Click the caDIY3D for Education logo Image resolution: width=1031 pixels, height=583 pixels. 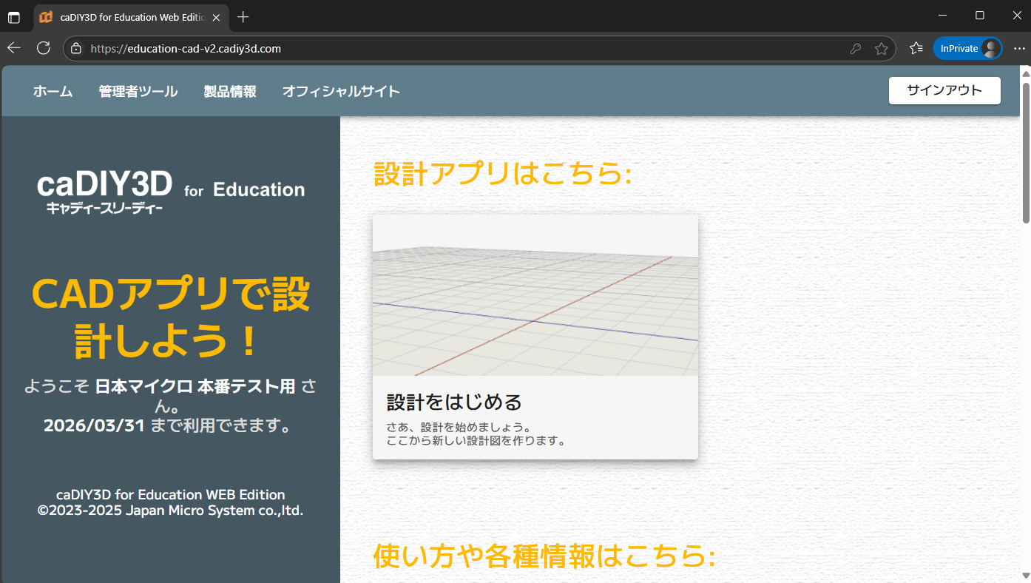[171, 191]
